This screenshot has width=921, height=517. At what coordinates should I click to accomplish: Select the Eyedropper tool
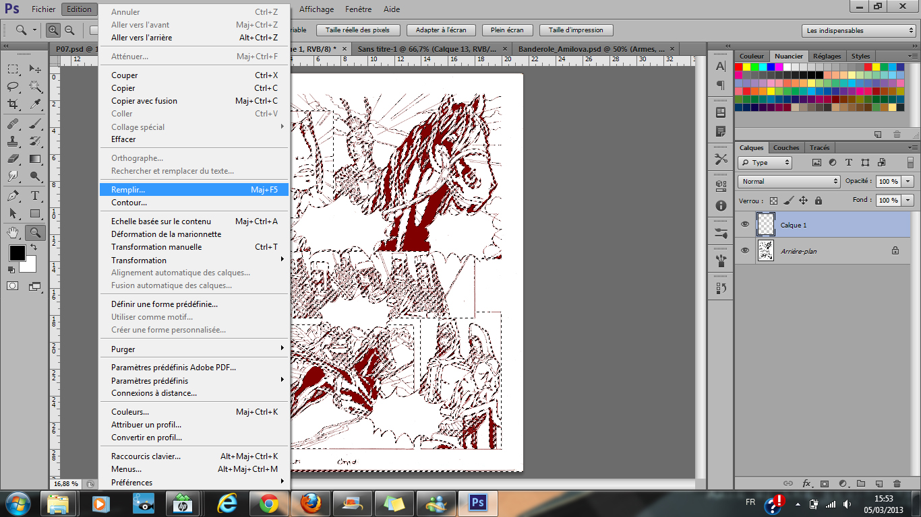pyautogui.click(x=35, y=104)
